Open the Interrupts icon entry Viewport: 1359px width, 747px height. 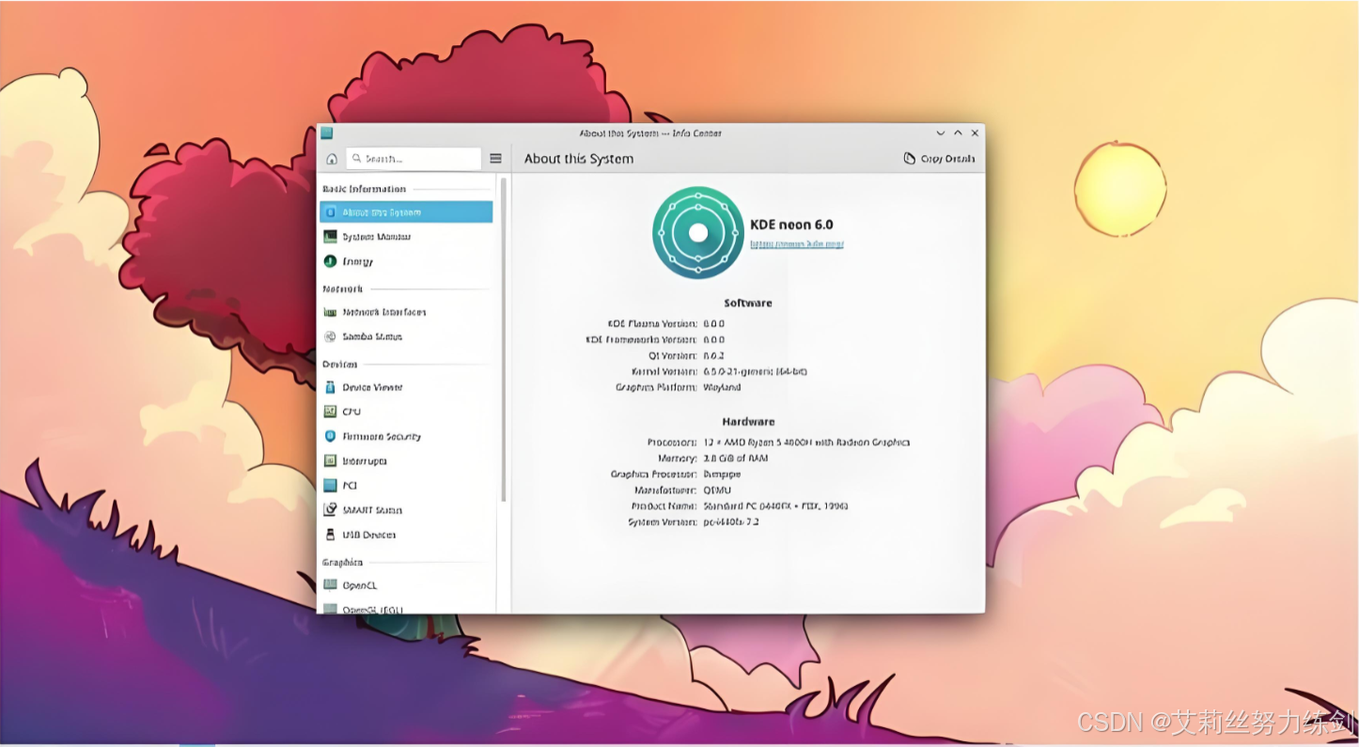(331, 460)
